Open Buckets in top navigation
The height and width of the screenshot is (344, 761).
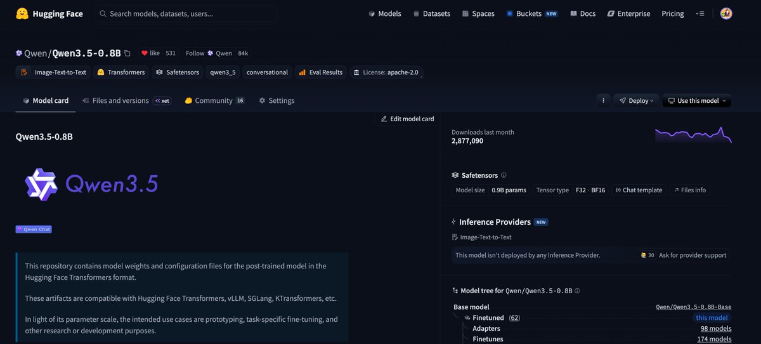point(532,13)
